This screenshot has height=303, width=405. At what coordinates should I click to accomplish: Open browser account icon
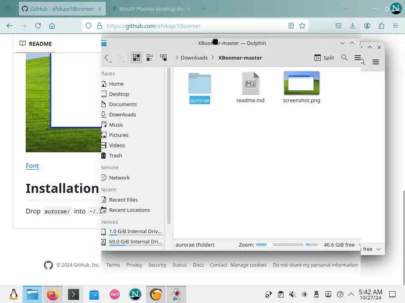tap(367, 26)
